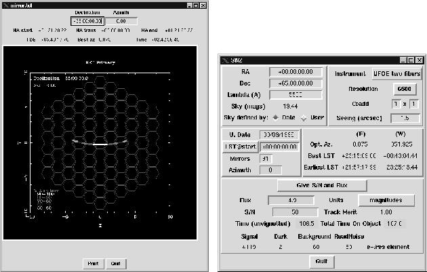Click the LST start time input field
This screenshot has width=427, height=272.
[x=279, y=147]
